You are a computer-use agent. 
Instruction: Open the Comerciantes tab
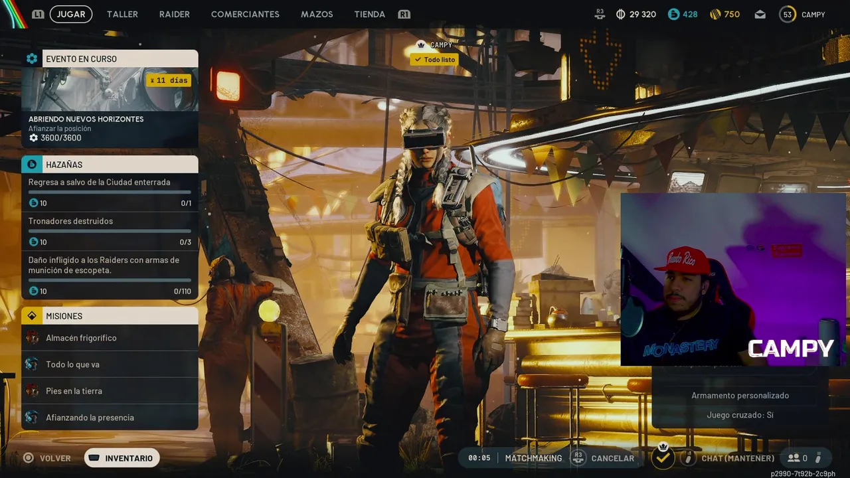245,14
